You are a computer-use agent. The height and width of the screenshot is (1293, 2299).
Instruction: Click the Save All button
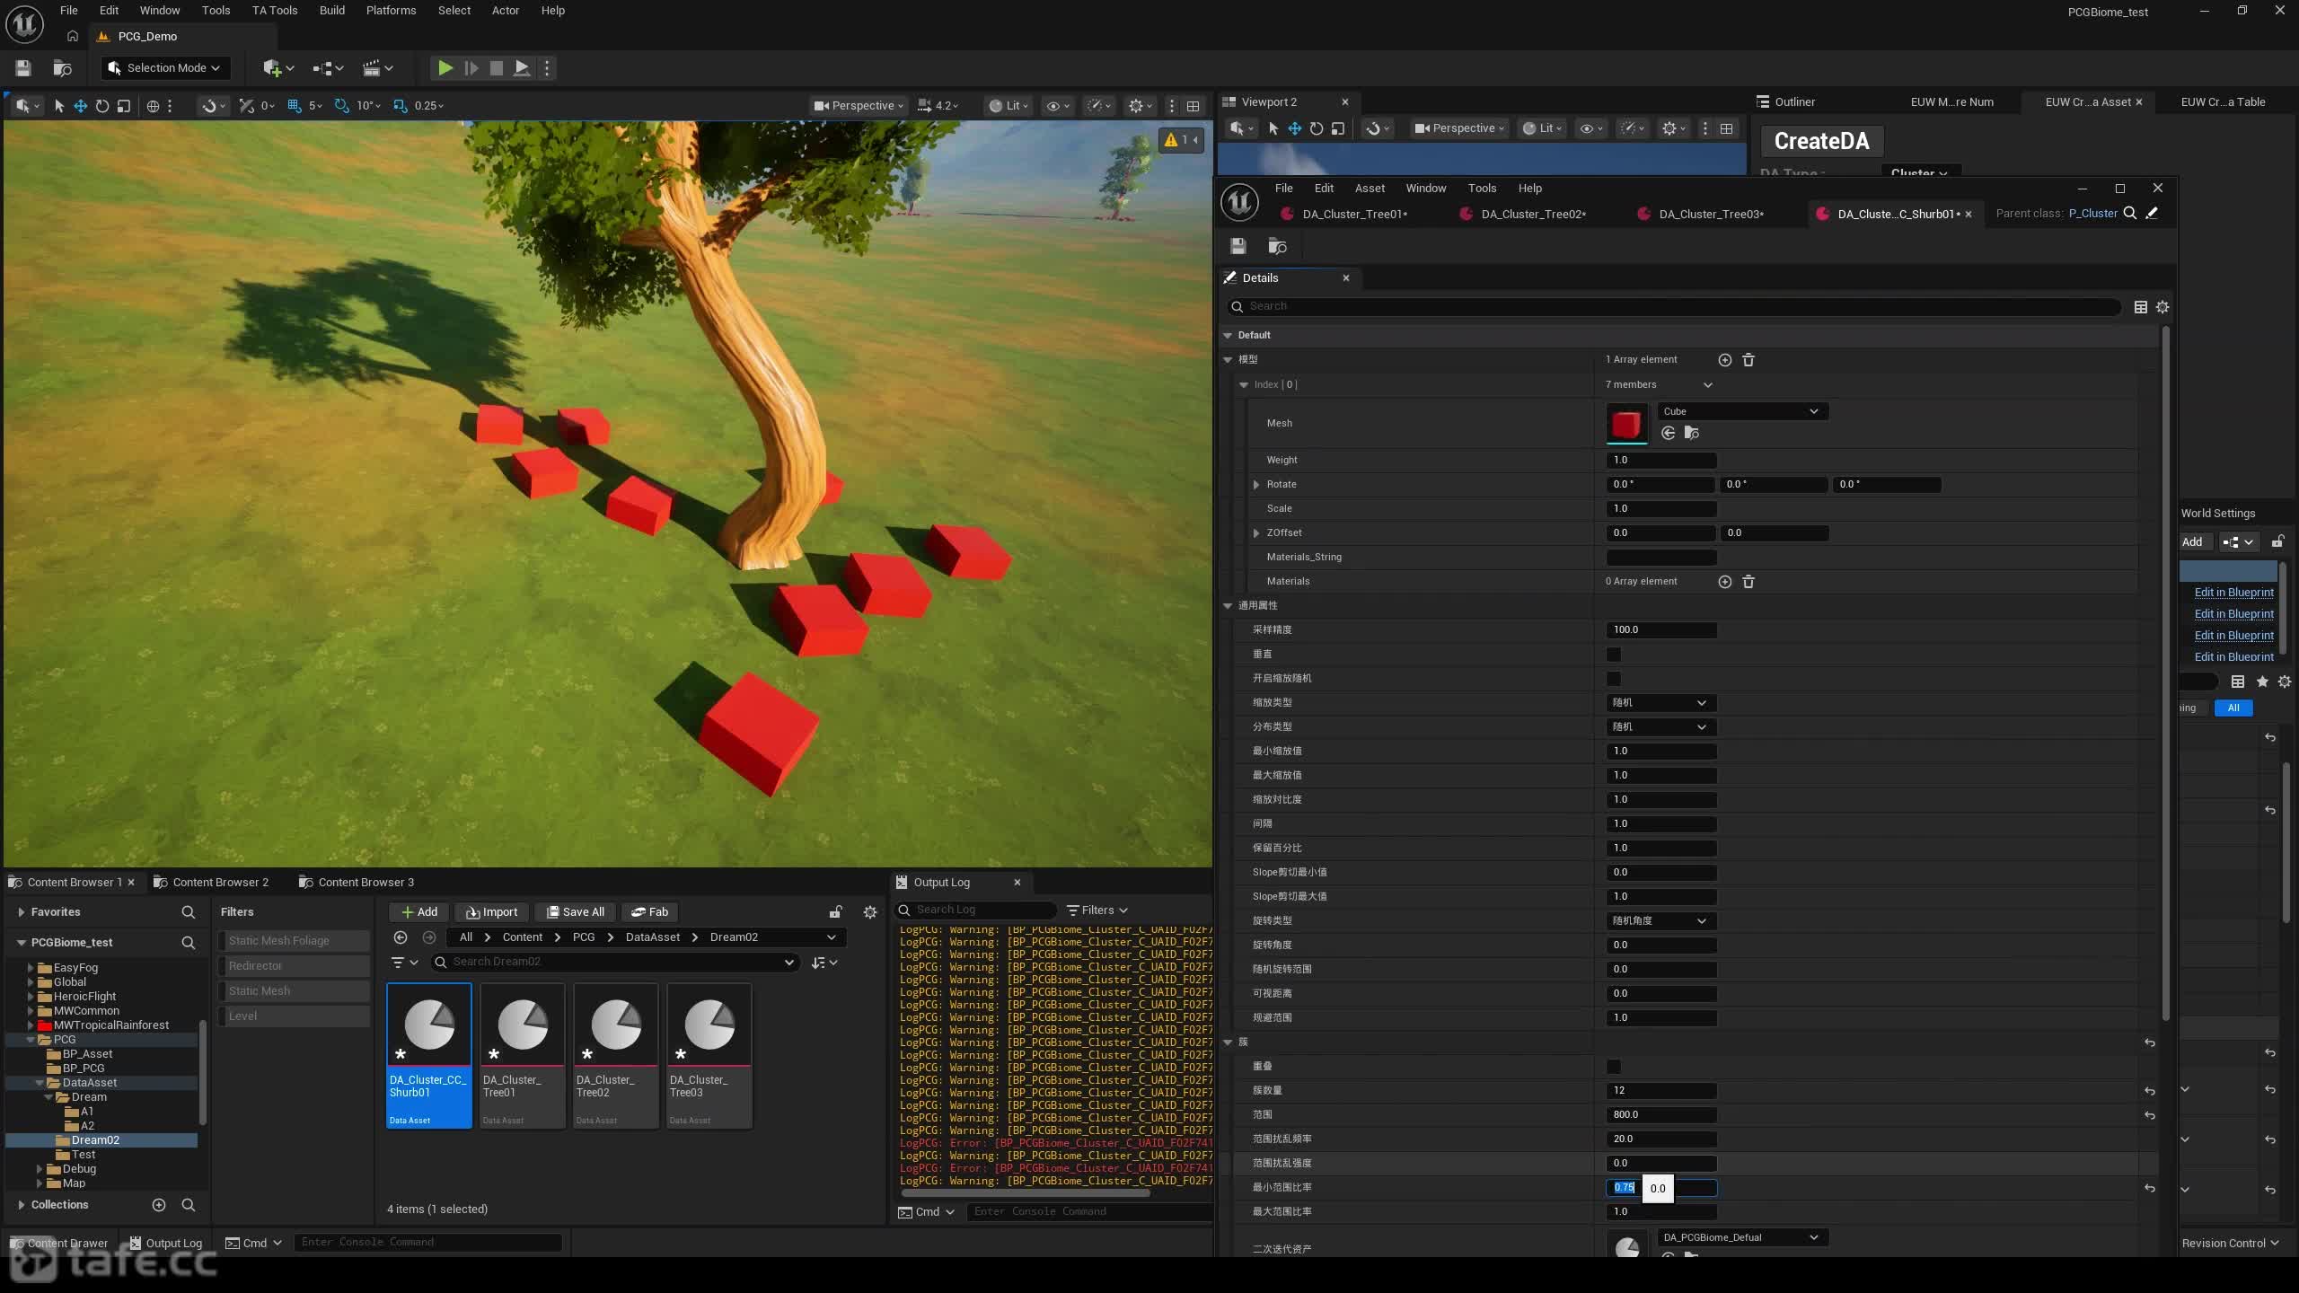coord(576,912)
